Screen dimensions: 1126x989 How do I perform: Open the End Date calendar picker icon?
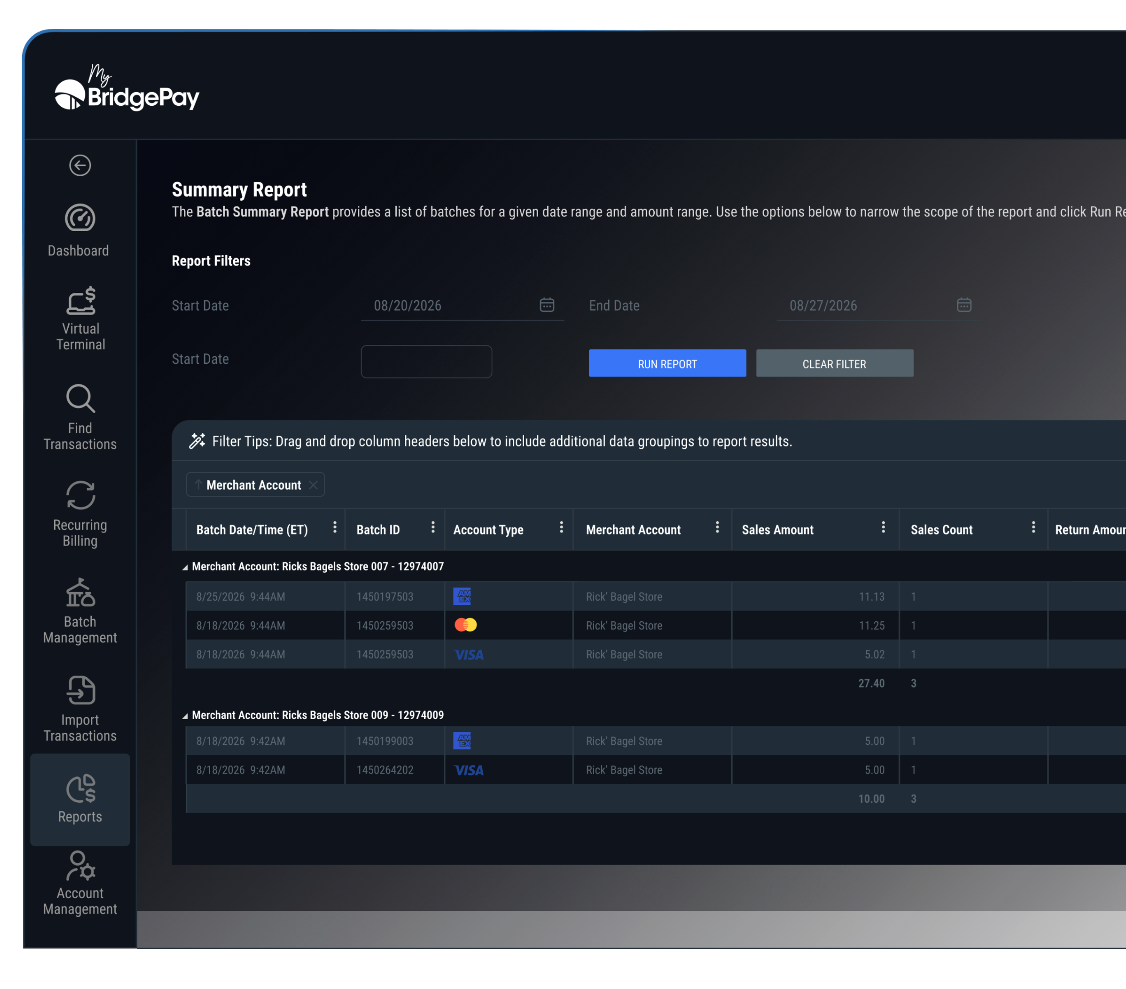tap(964, 305)
